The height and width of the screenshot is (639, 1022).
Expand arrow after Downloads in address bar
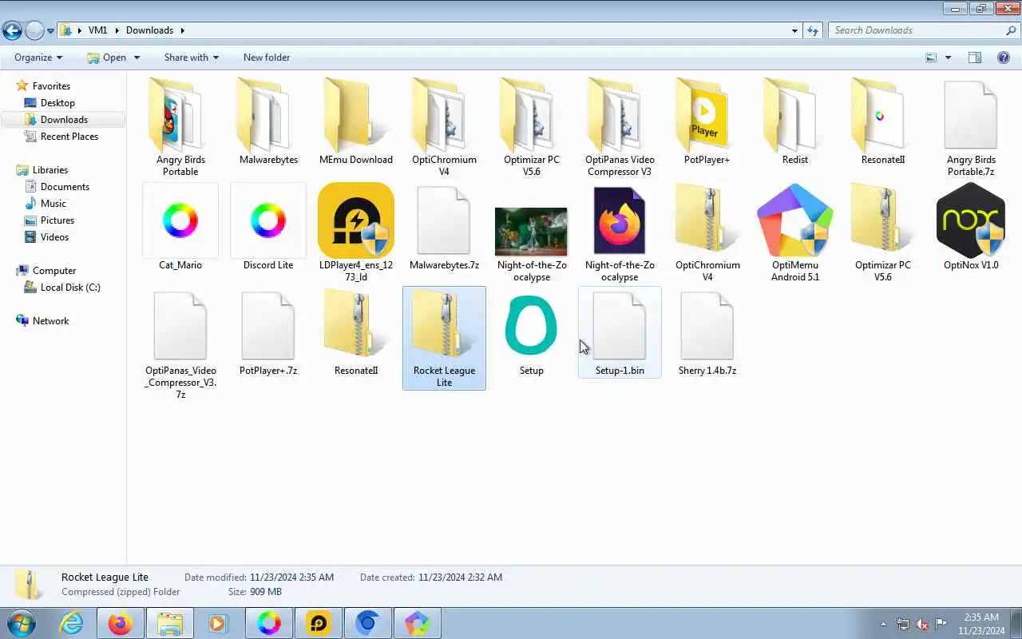coord(182,30)
